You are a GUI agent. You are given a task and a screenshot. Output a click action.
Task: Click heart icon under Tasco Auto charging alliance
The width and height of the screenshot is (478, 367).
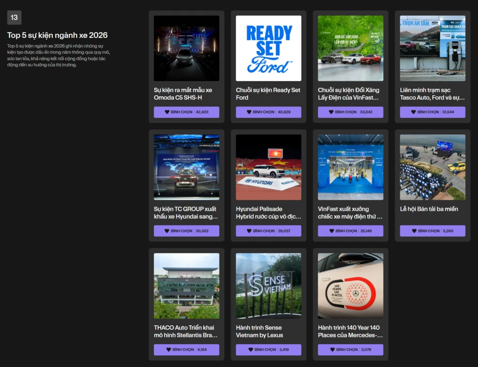[413, 112]
